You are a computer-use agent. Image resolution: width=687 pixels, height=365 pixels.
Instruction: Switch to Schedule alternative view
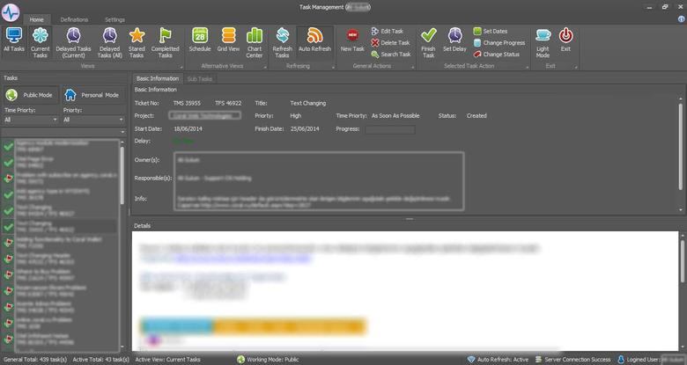(x=200, y=41)
